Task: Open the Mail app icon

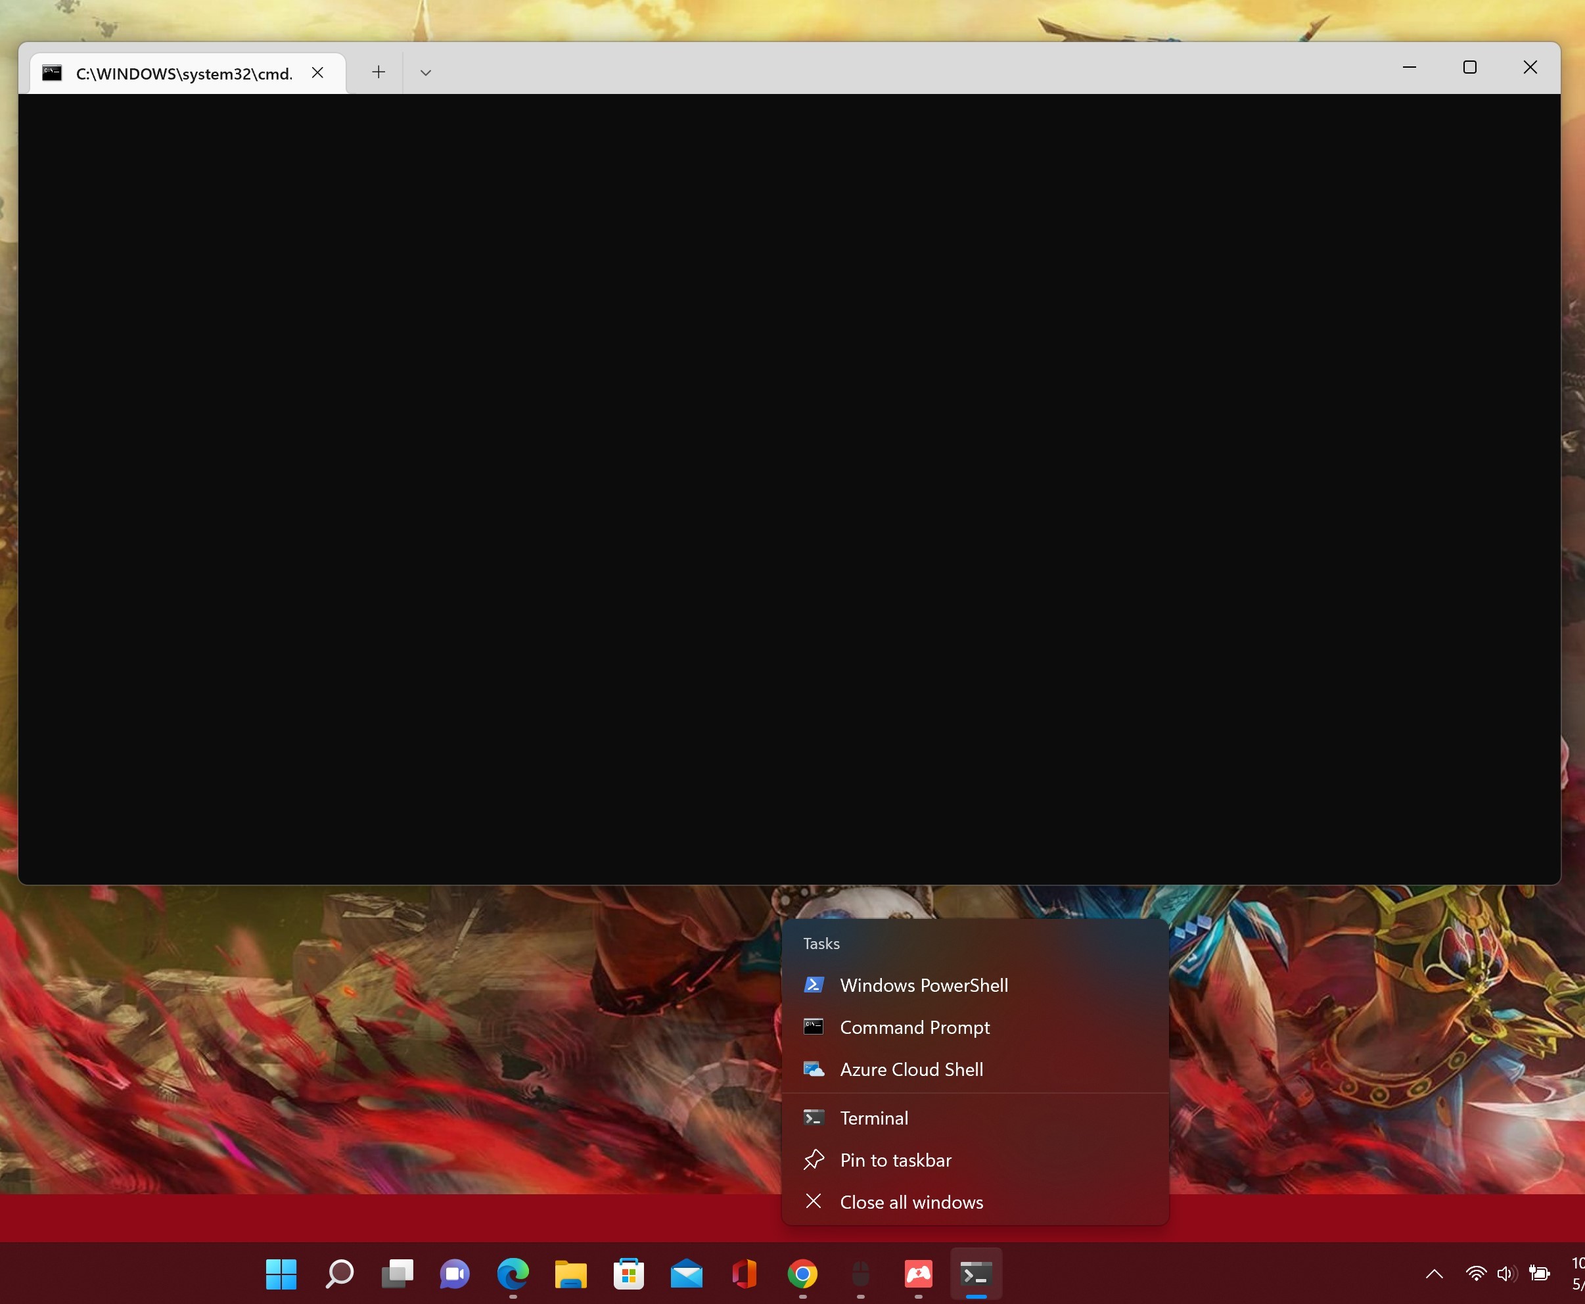Action: click(686, 1274)
